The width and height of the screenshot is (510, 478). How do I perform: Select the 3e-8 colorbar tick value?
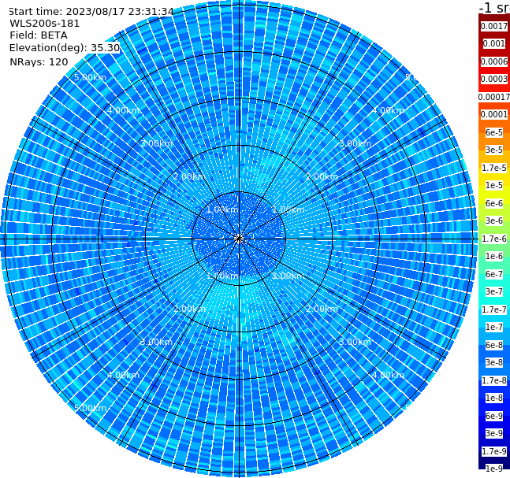tap(494, 362)
